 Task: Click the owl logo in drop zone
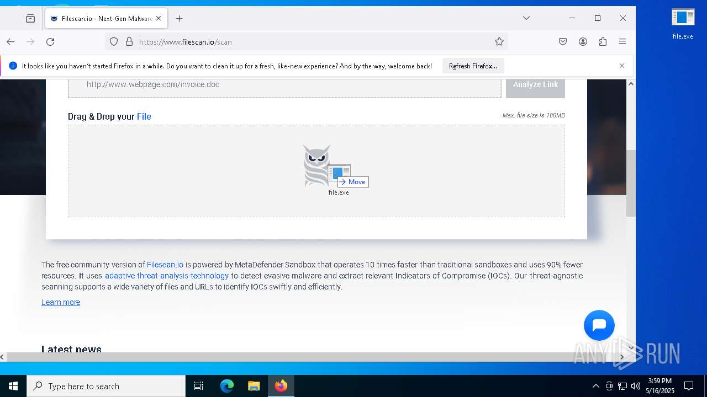pyautogui.click(x=317, y=165)
